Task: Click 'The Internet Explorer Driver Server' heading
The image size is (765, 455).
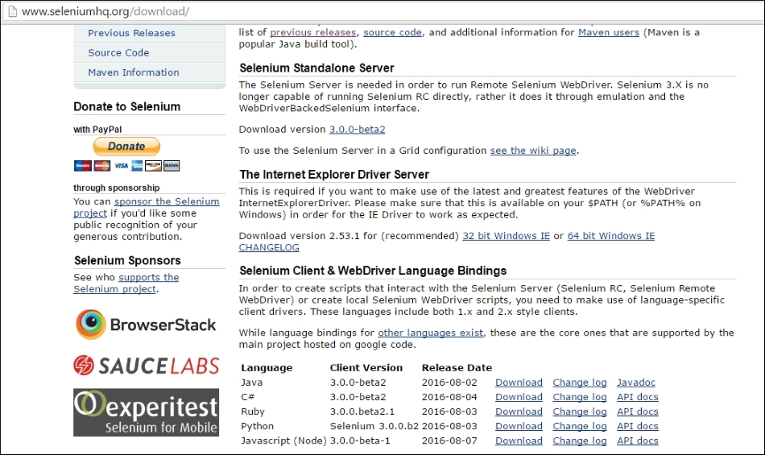Action: (x=334, y=175)
